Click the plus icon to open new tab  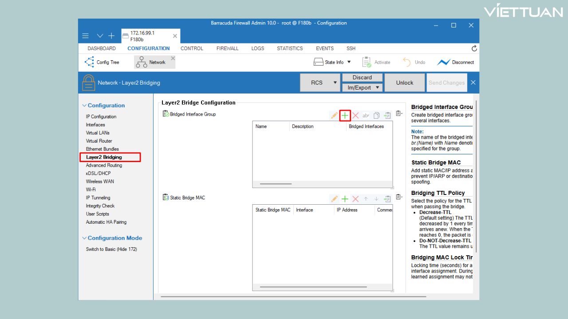click(111, 36)
